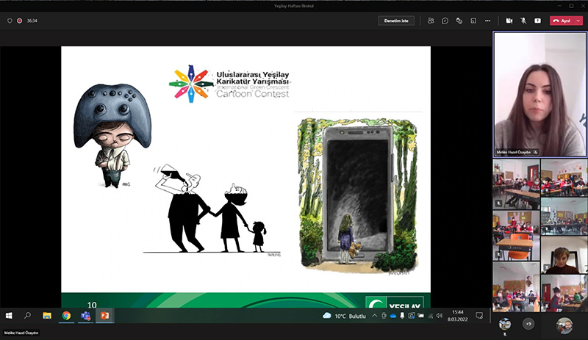Click the Windows Start button on shared screen
This screenshot has height=340, width=588.
coord(9,316)
